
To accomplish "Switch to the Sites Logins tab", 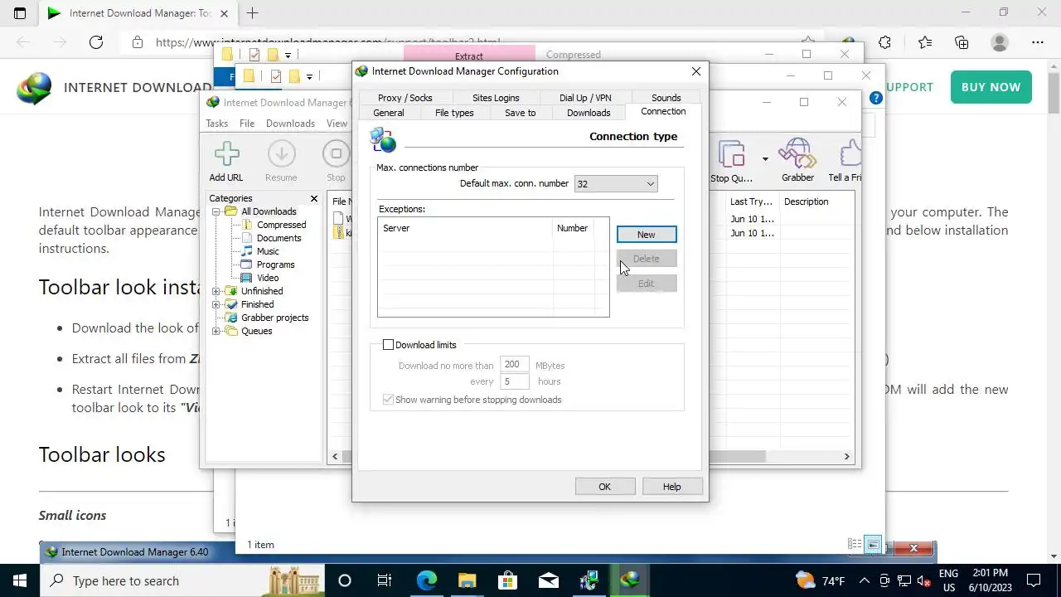I will (496, 98).
